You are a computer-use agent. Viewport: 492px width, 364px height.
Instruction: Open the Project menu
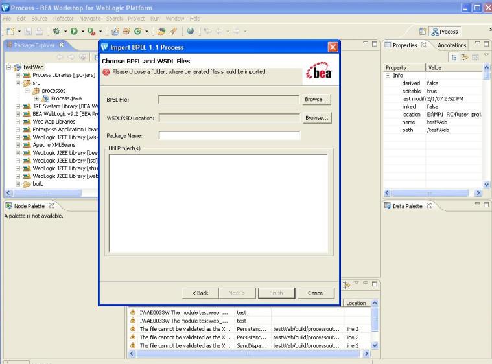pyautogui.click(x=136, y=19)
